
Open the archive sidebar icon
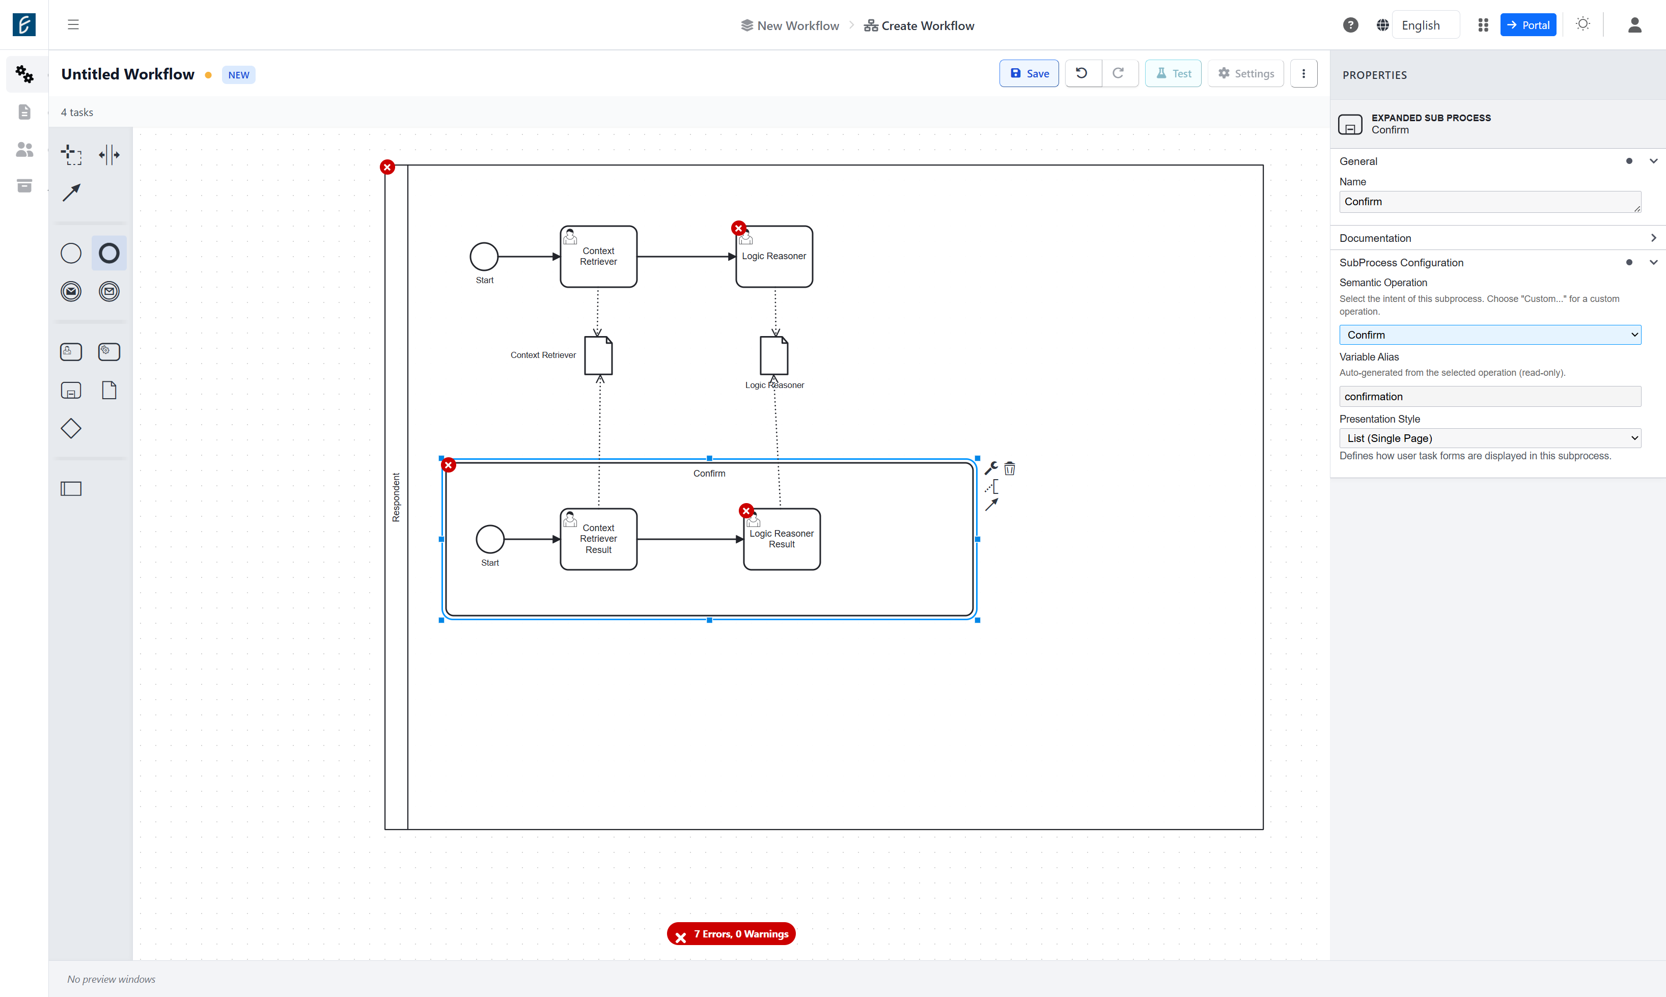[x=25, y=186]
